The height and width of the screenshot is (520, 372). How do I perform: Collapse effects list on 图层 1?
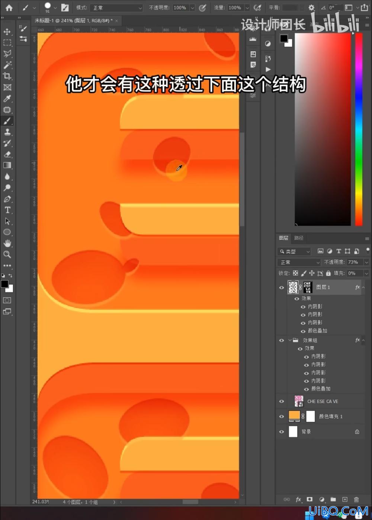click(363, 287)
